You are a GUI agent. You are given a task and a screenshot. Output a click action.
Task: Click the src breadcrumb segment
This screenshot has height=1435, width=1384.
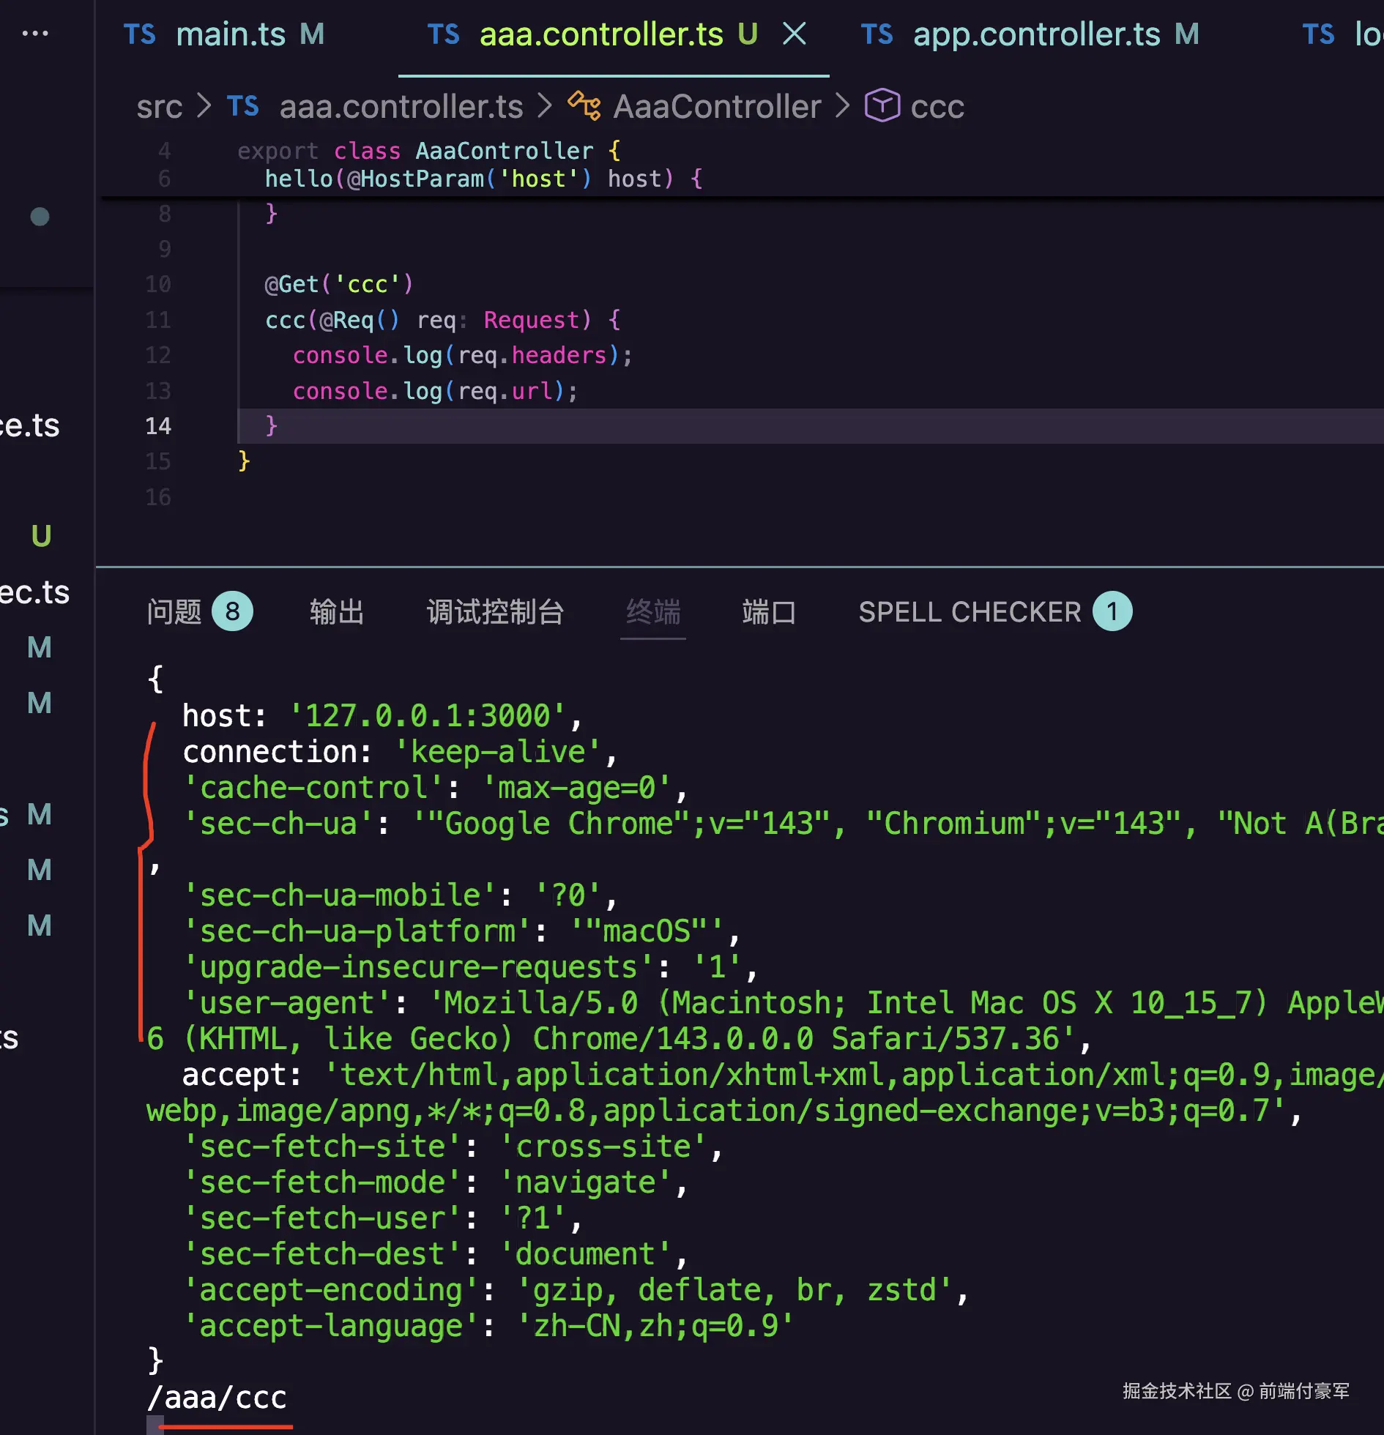point(159,107)
